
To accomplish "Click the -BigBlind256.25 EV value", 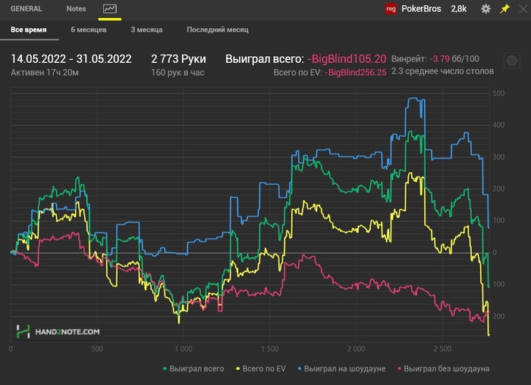I will click(x=355, y=73).
